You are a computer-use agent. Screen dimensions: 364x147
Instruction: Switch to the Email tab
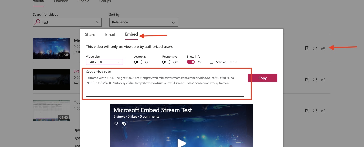pos(110,34)
